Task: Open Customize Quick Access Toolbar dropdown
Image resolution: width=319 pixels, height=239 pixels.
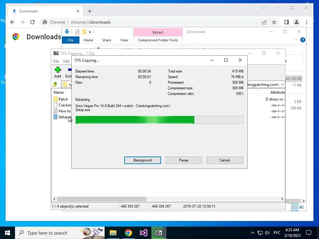Action: [90, 32]
